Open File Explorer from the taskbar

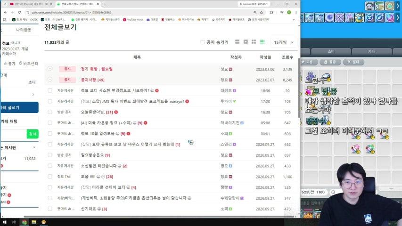point(34,222)
